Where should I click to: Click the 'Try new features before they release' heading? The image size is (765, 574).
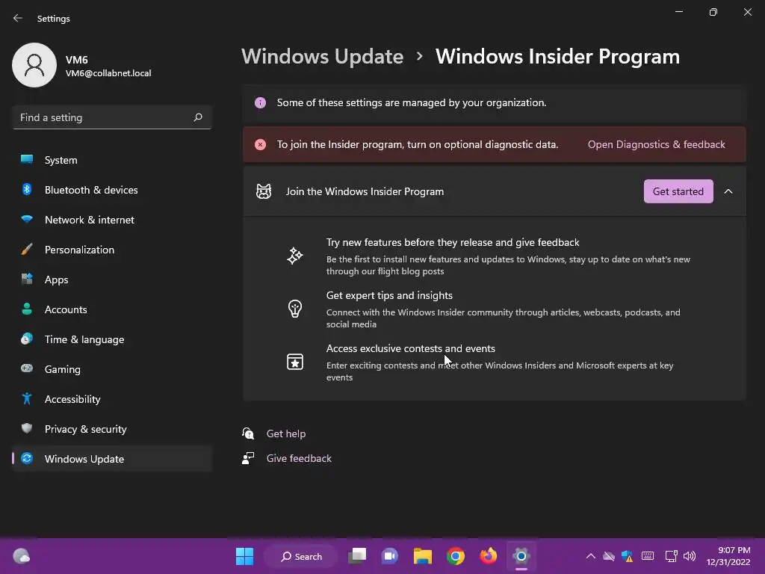tap(453, 243)
